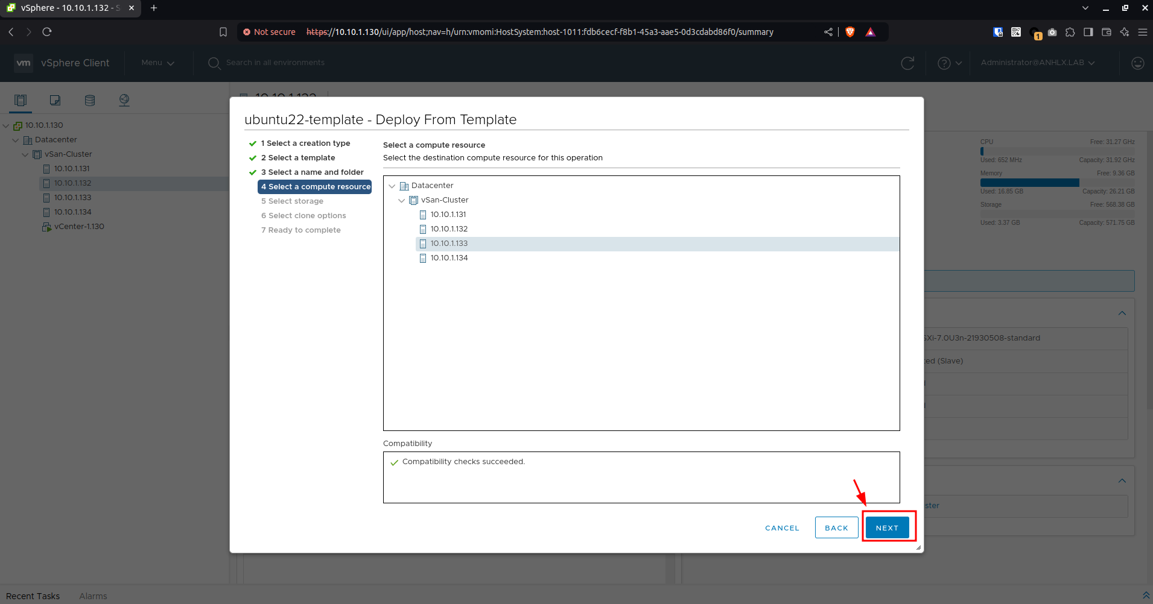Collapse the Datacenter node in wizard
Image resolution: width=1153 pixels, height=604 pixels.
(x=392, y=186)
